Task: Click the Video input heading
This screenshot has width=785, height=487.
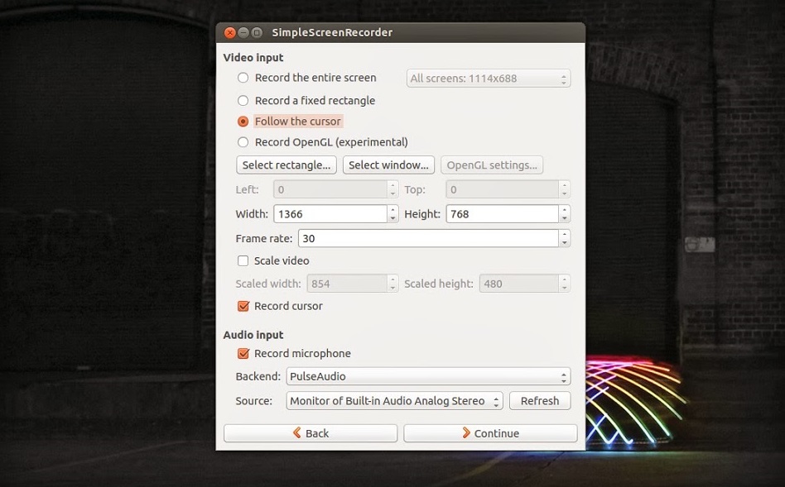Action: [x=253, y=58]
